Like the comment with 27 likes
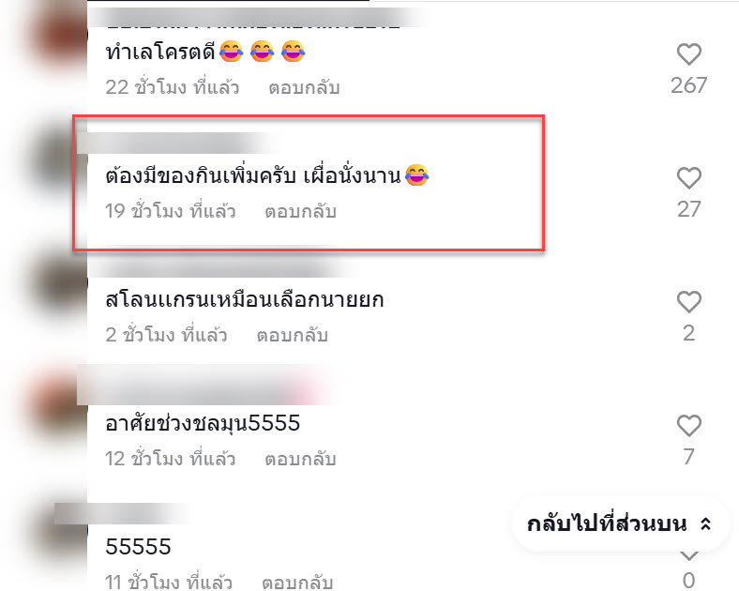 click(689, 178)
